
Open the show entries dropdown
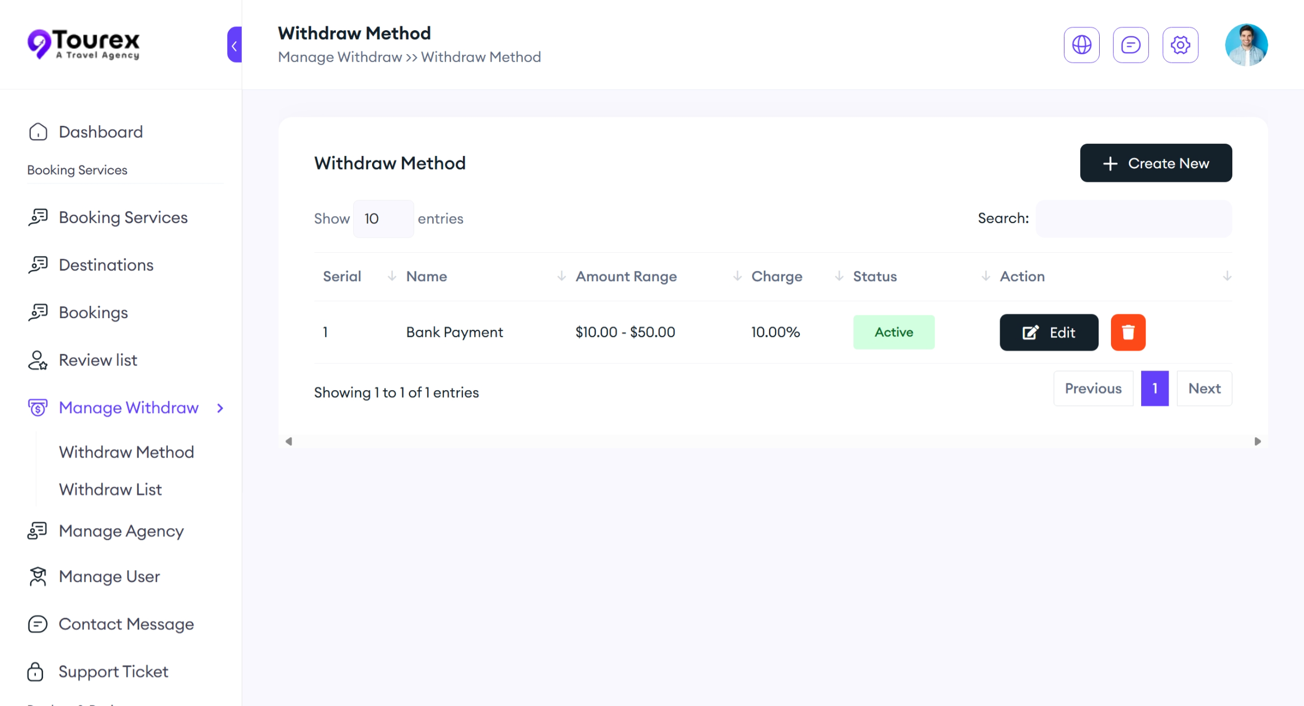coord(383,219)
